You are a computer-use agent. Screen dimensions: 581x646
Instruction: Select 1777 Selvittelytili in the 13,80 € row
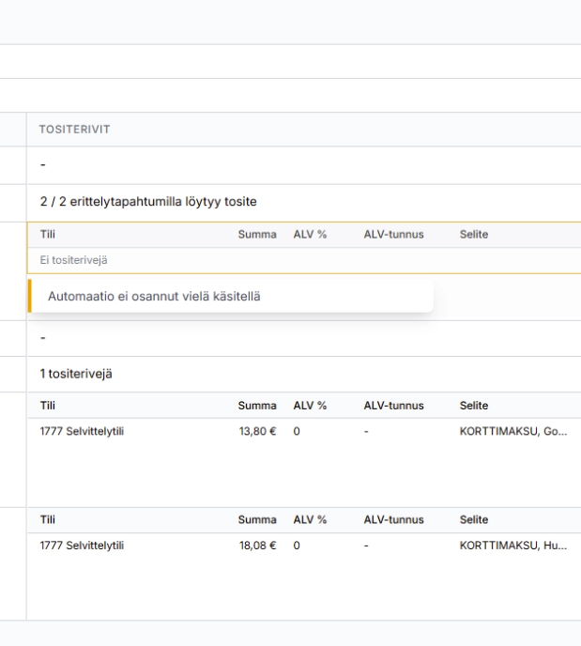[82, 433]
